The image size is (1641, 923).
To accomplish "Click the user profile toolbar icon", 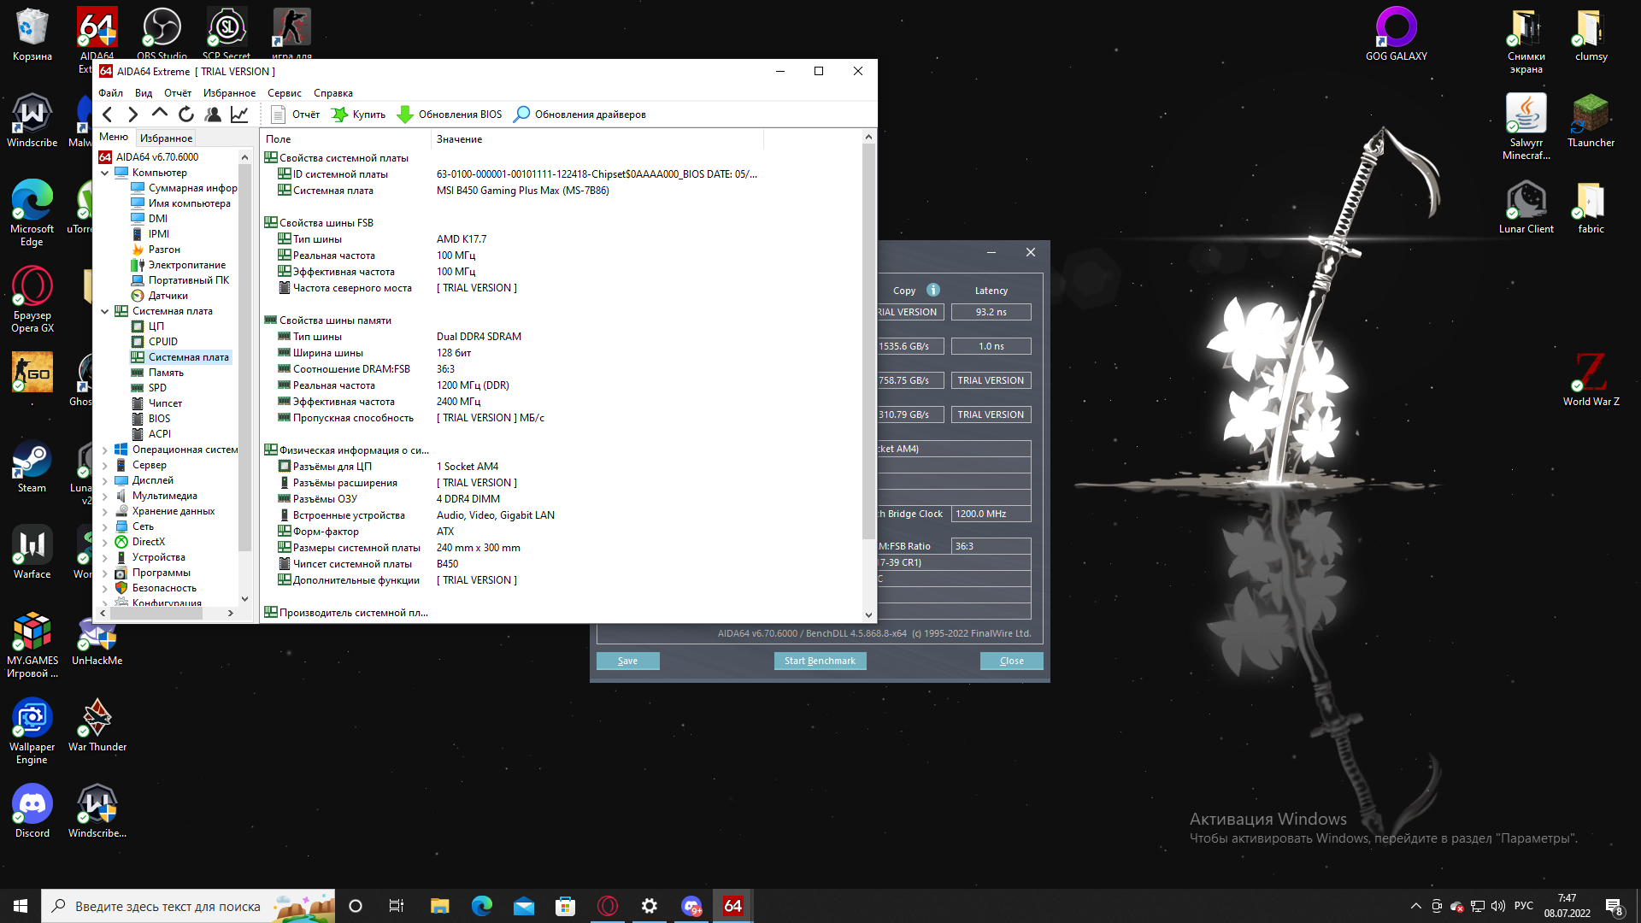I will (213, 115).
